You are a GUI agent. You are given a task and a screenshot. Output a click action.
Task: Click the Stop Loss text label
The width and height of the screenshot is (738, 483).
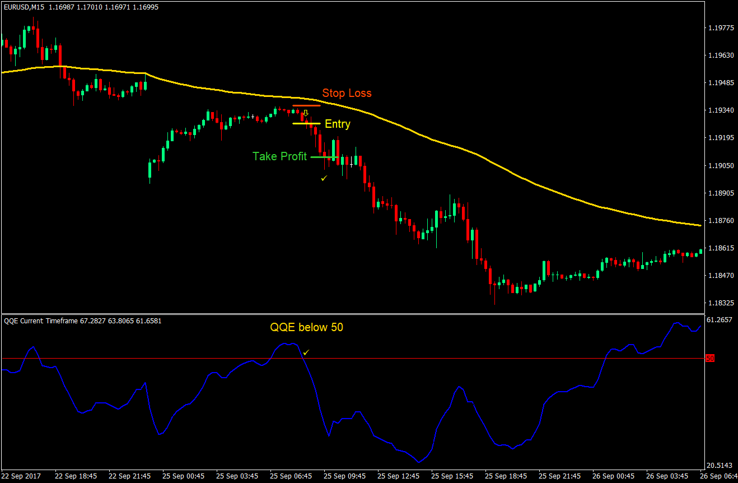347,93
